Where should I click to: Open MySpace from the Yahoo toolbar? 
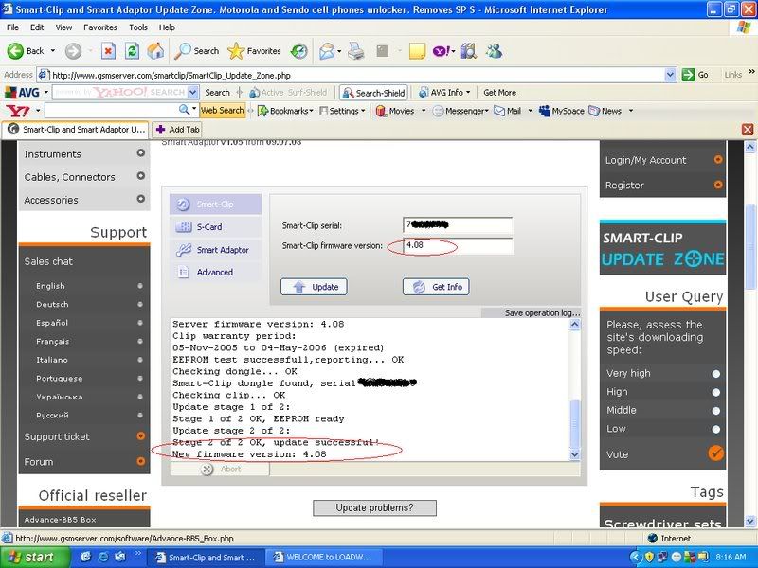point(562,111)
